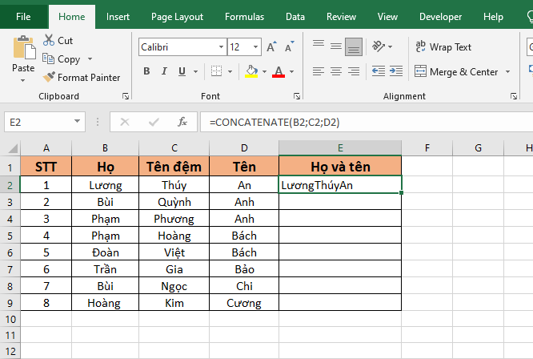This screenshot has height=359, width=533.
Task: Toggle Bold formatting
Action: click(146, 71)
